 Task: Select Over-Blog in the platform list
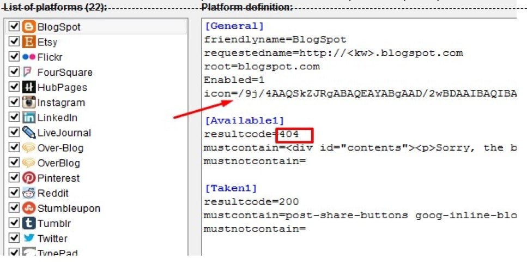pyautogui.click(x=60, y=148)
